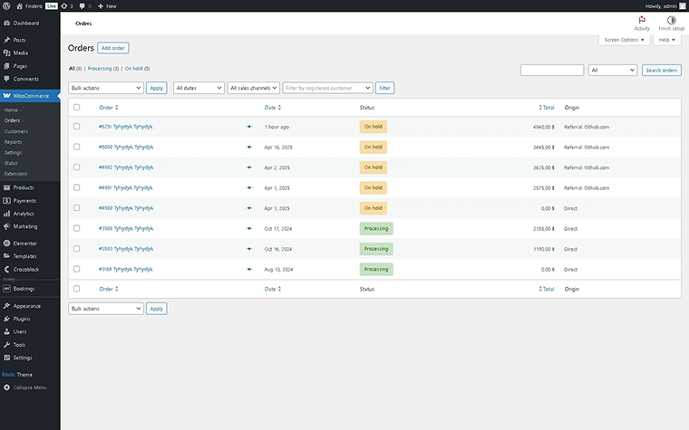
Task: Check the Oct 17, 2024 order row
Action: click(x=76, y=228)
